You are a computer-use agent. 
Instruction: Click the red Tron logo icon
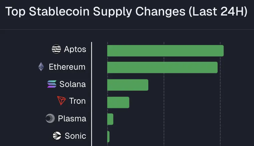tap(62, 101)
